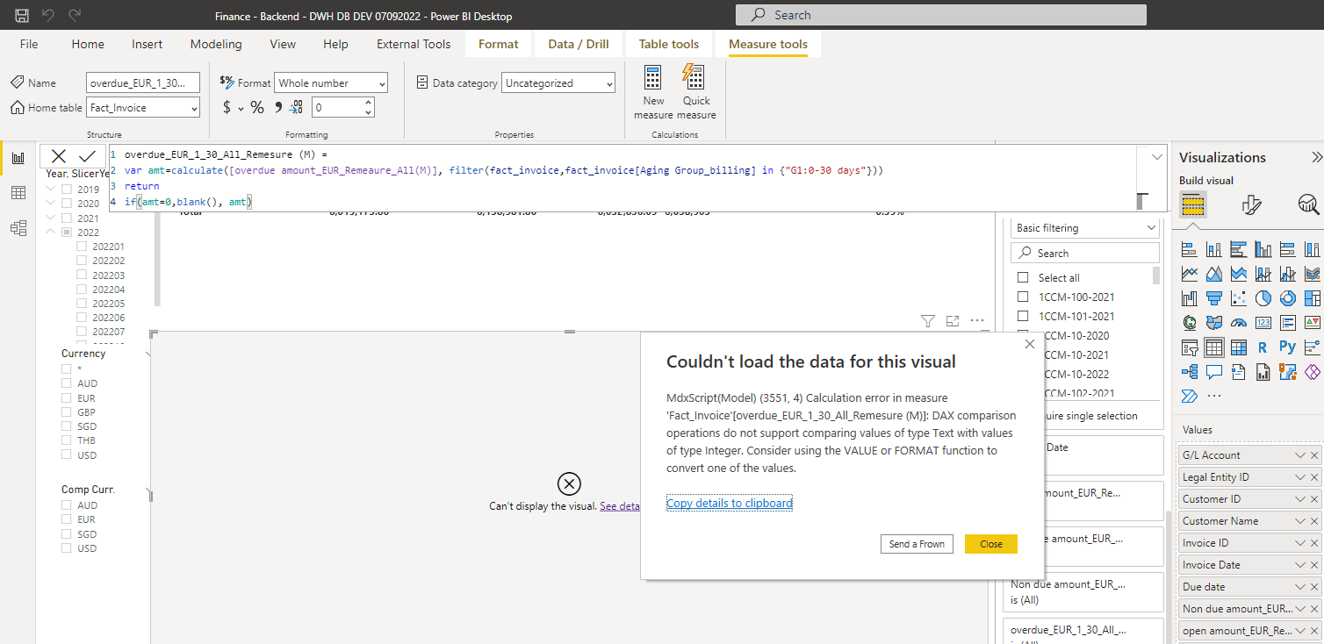Collapse the 2022 year node

(51, 233)
